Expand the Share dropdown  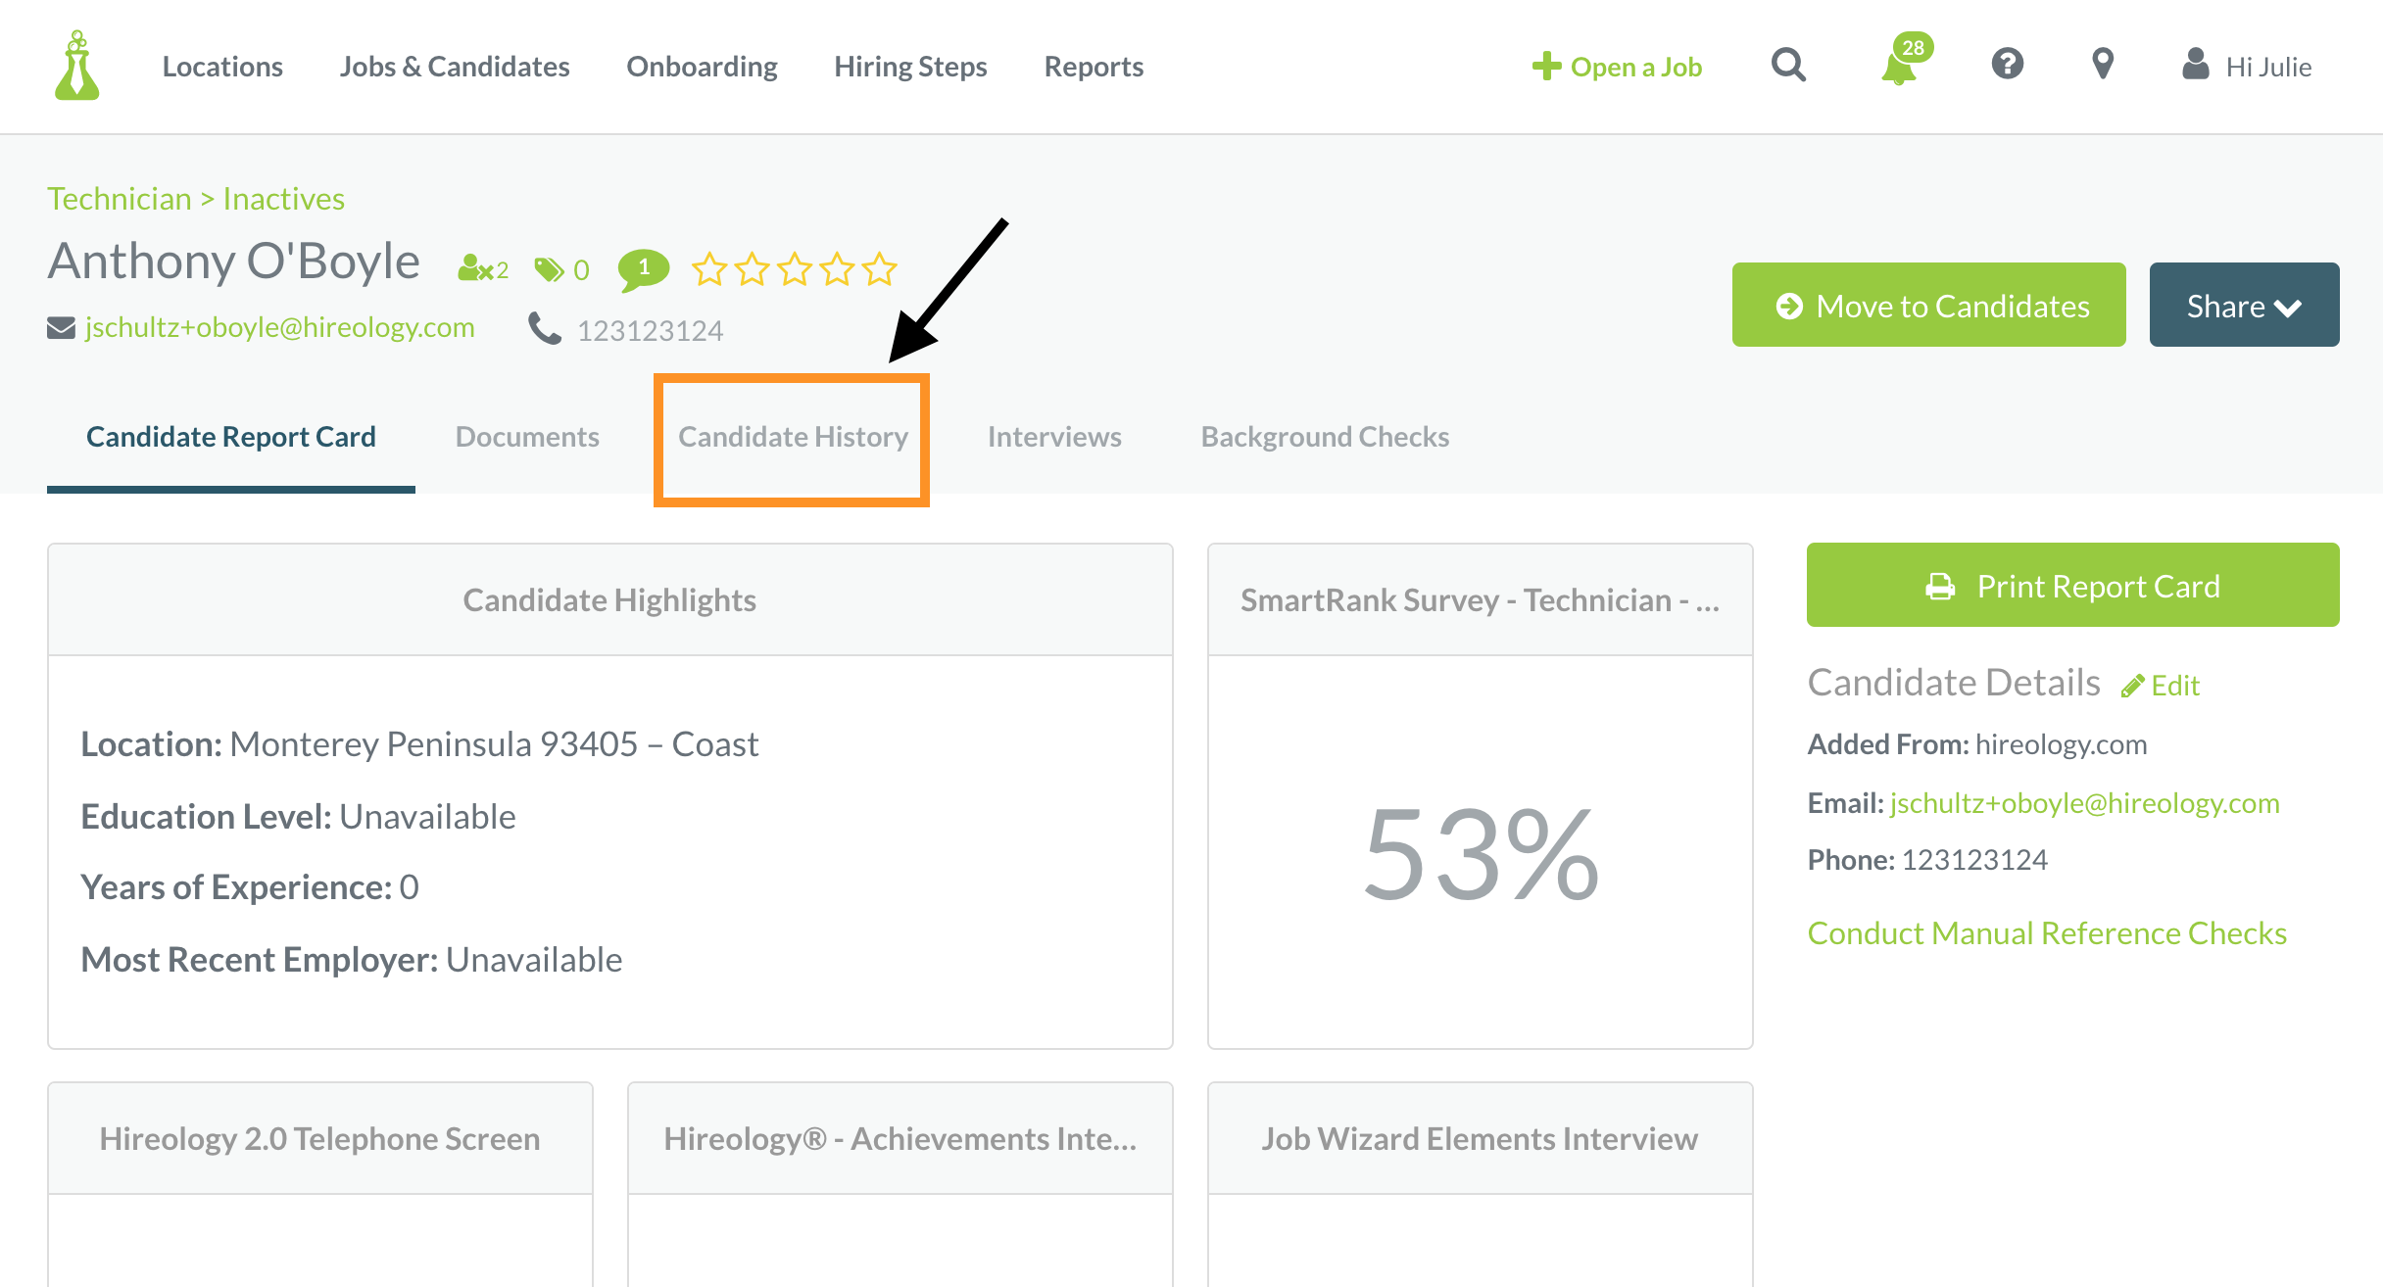[x=2244, y=305]
